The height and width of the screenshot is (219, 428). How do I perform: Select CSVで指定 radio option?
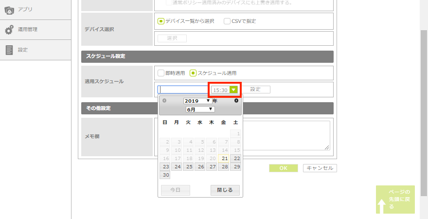(227, 21)
